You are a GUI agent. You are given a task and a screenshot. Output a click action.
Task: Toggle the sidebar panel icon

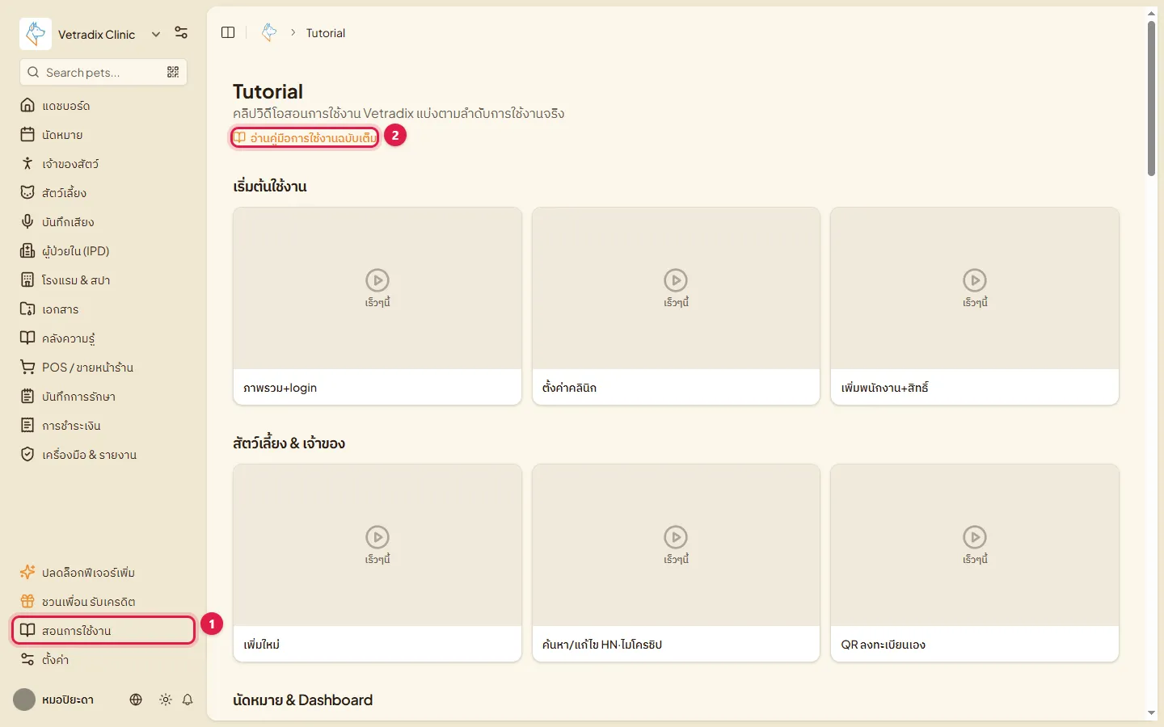[228, 32]
